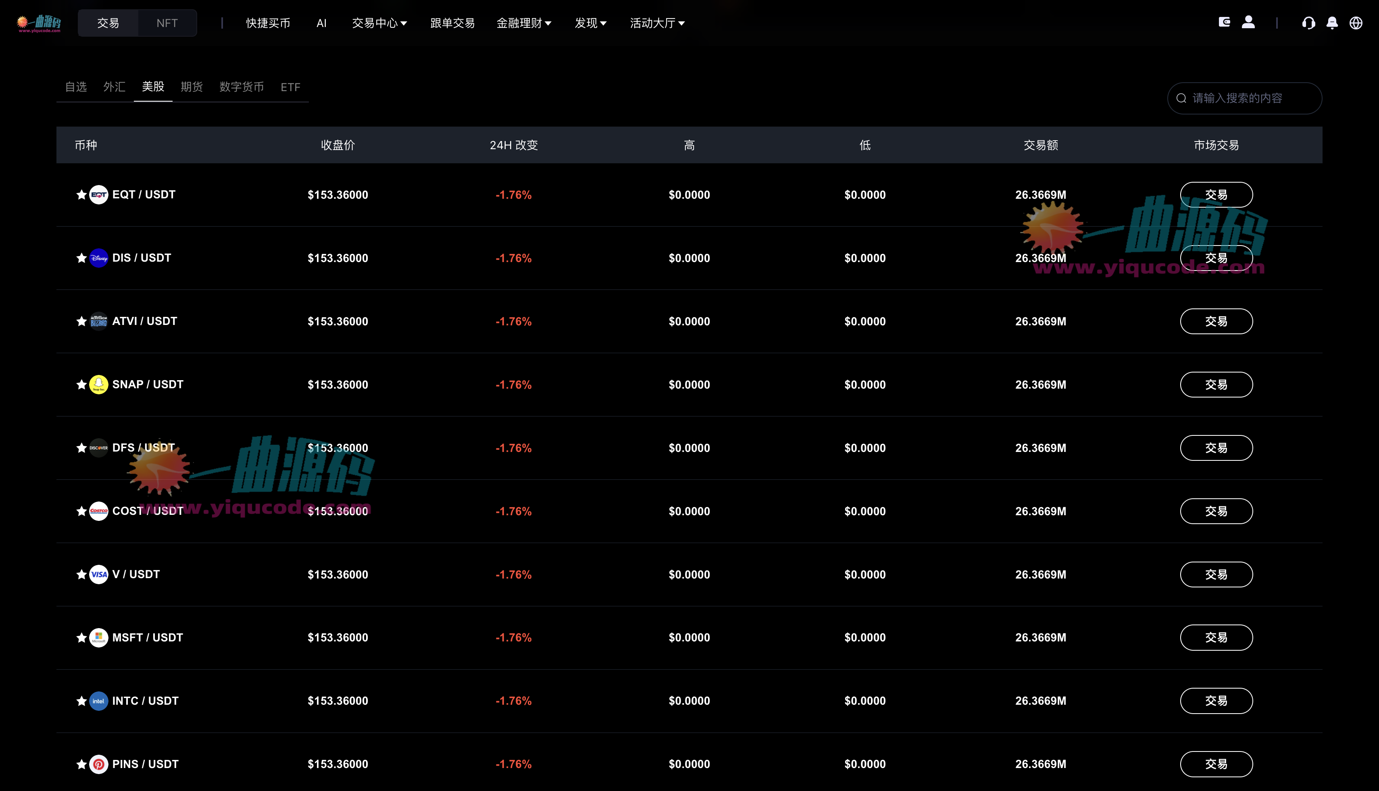Switch to the 数字货币 tab
The width and height of the screenshot is (1379, 791).
pos(241,87)
